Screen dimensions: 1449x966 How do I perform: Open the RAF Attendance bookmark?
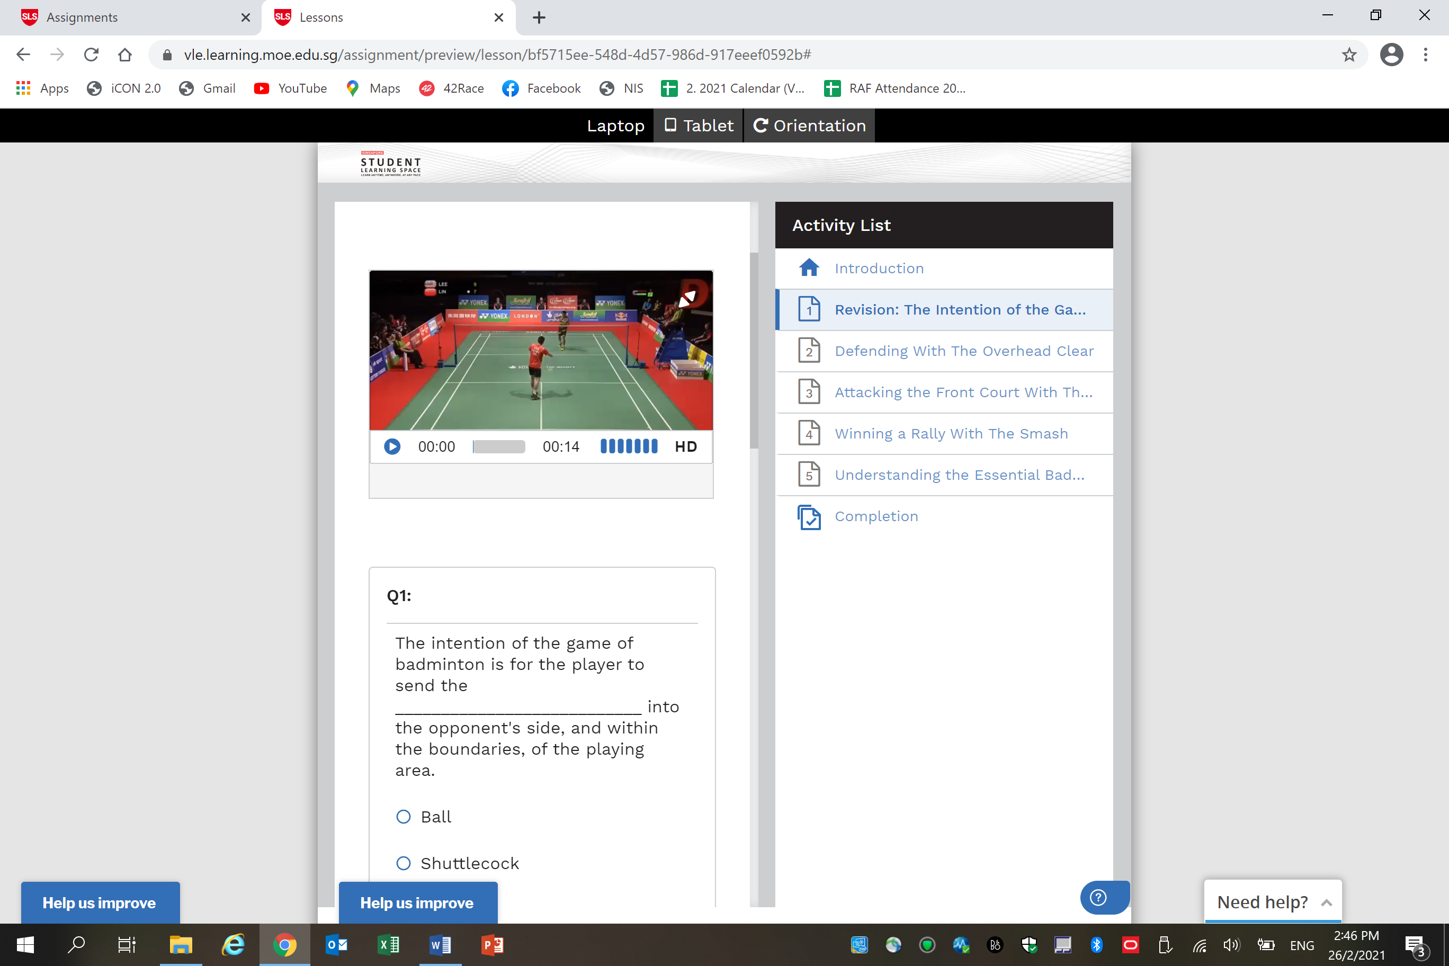pos(895,89)
